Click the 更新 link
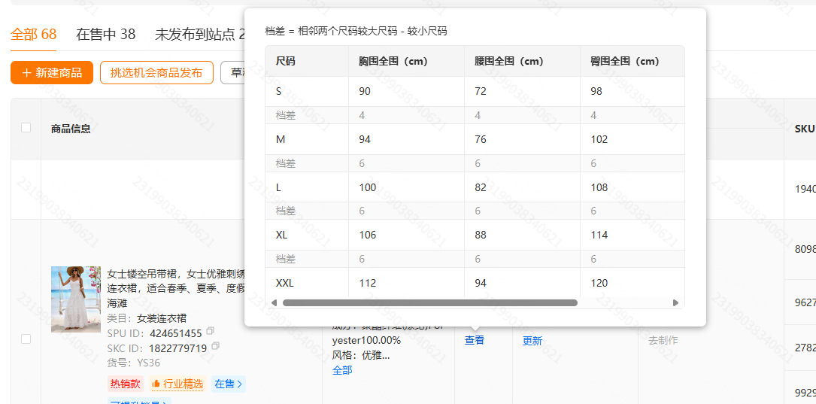 click(532, 341)
